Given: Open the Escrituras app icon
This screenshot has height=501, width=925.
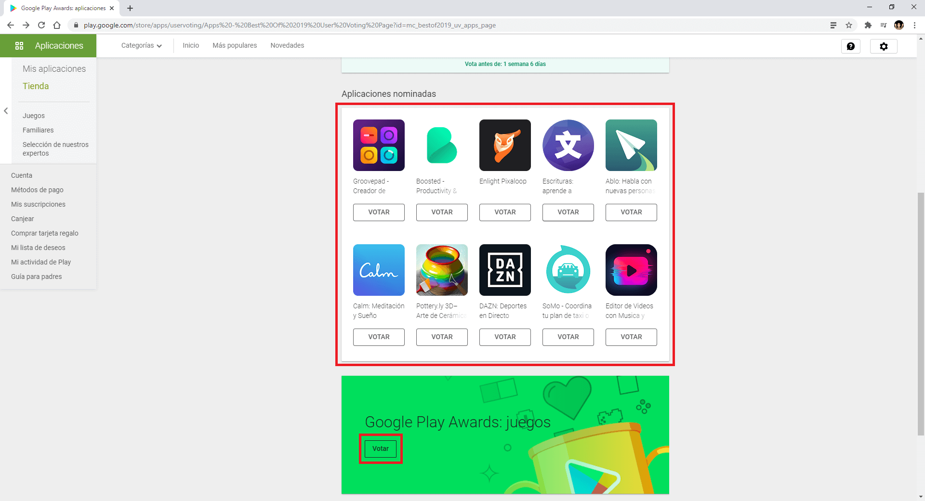Looking at the screenshot, I should pos(568,145).
